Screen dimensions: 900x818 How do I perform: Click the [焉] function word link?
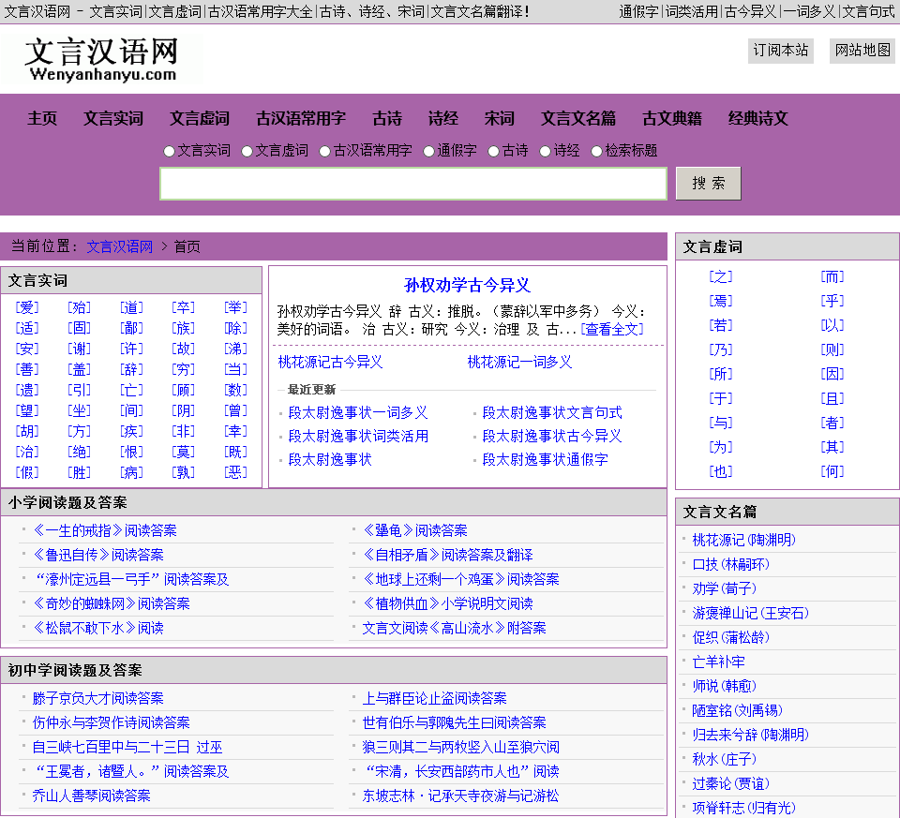point(721,301)
